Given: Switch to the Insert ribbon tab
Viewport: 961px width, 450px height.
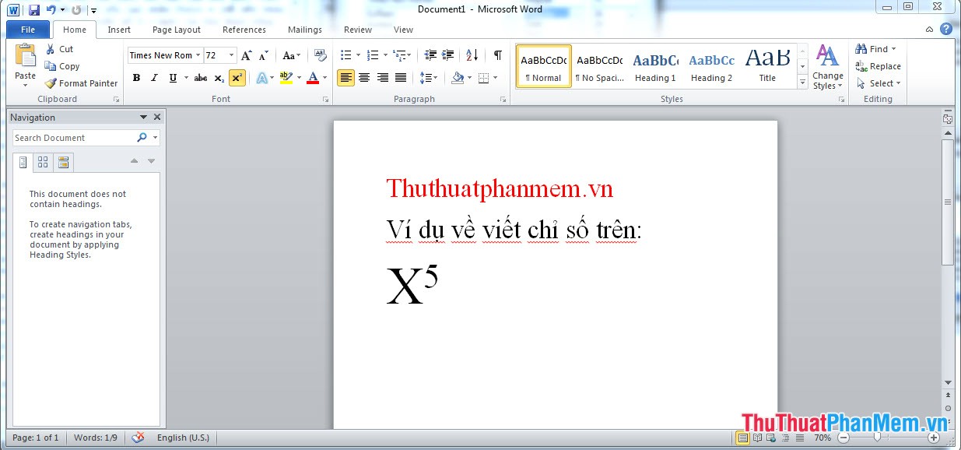Looking at the screenshot, I should (118, 30).
